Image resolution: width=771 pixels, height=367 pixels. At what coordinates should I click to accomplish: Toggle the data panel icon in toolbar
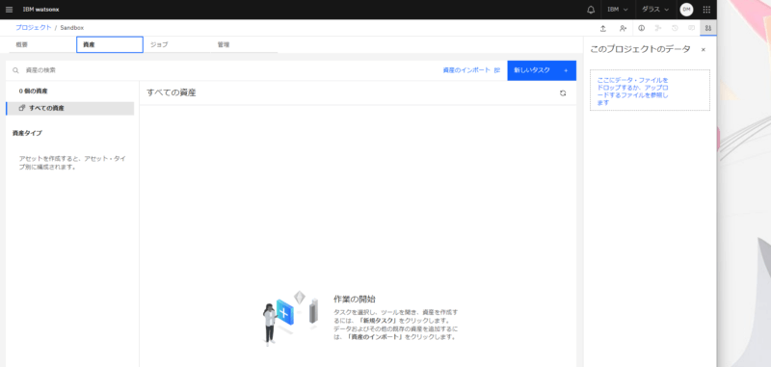[708, 28]
